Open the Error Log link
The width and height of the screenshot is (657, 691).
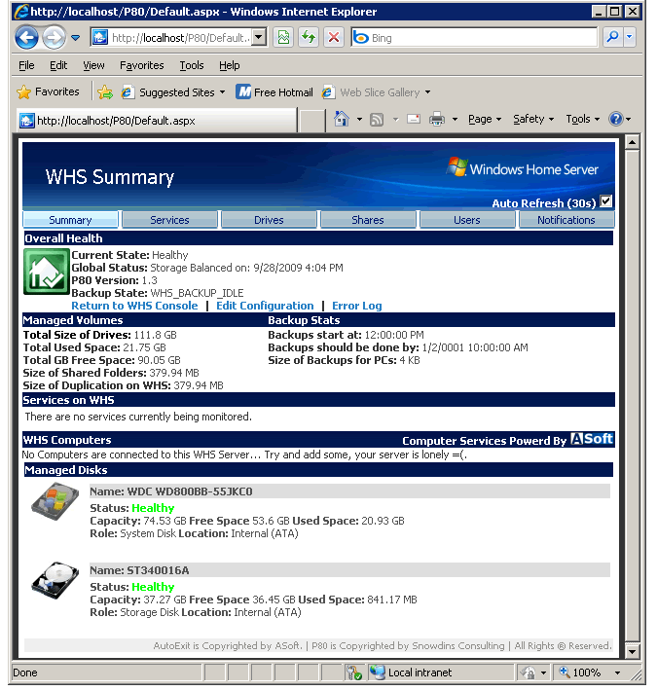[x=357, y=306]
